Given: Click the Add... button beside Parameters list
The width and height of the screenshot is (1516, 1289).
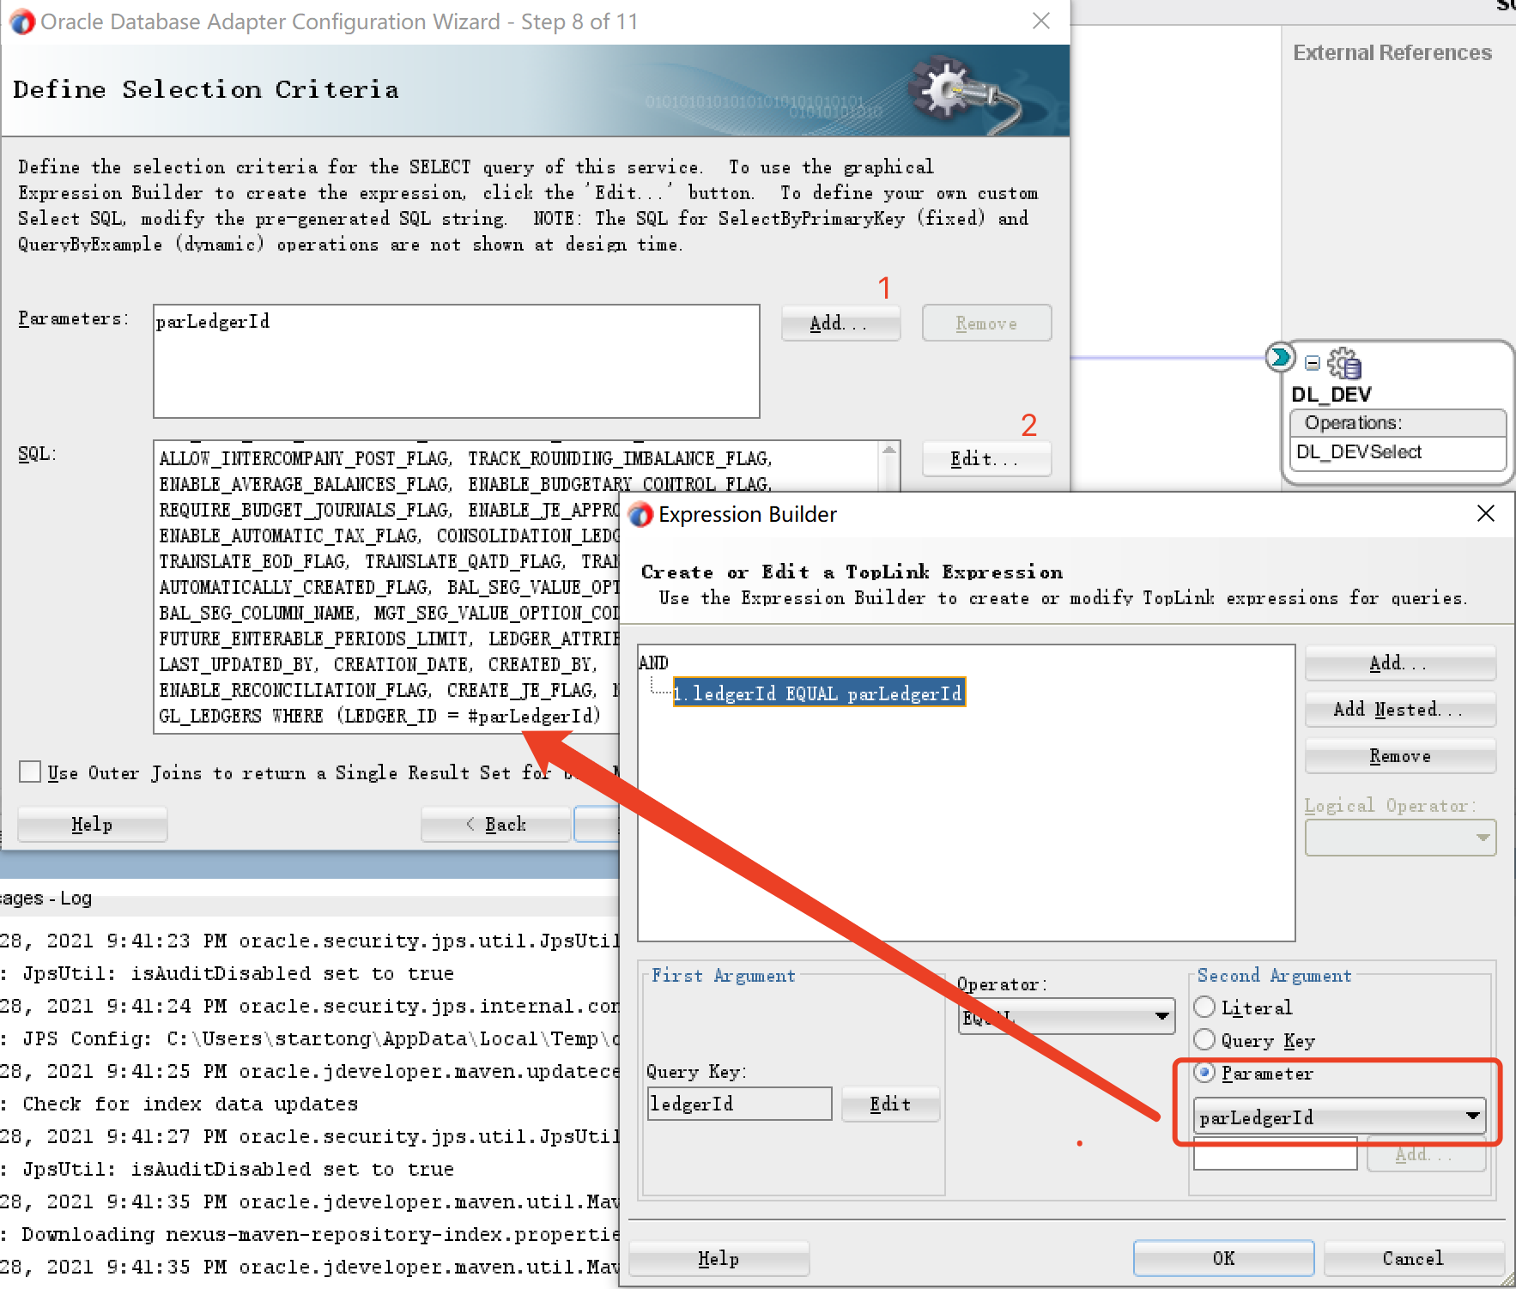Looking at the screenshot, I should (x=840, y=323).
